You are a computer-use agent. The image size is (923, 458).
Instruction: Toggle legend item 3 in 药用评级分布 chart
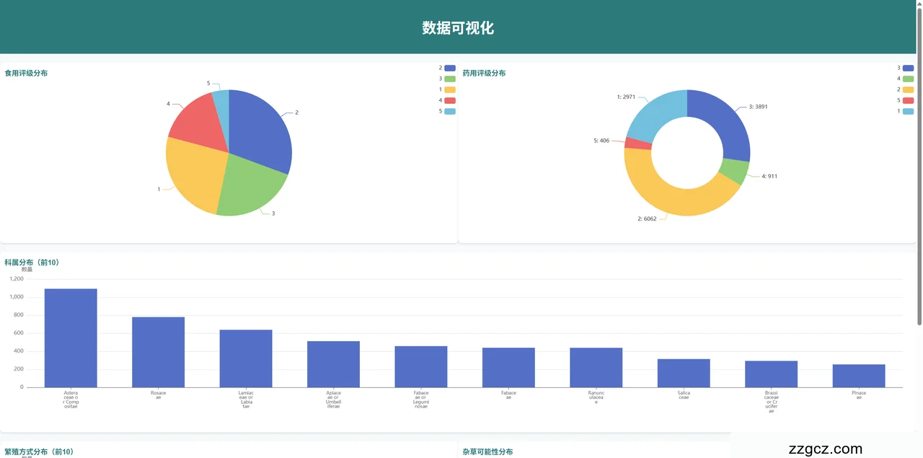click(x=908, y=68)
